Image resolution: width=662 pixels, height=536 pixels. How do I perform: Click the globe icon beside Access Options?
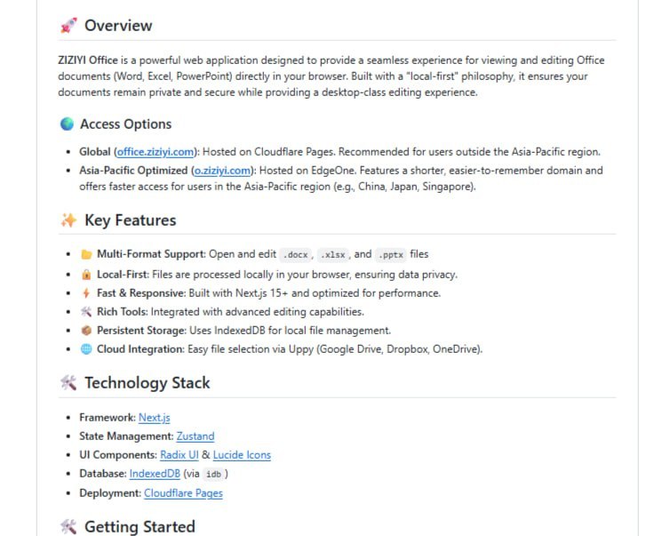coord(67,124)
